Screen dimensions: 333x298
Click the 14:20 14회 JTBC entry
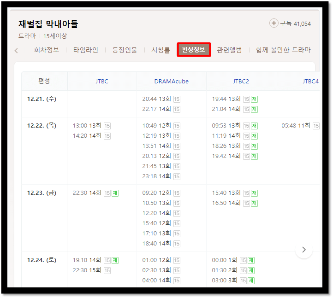point(91,136)
